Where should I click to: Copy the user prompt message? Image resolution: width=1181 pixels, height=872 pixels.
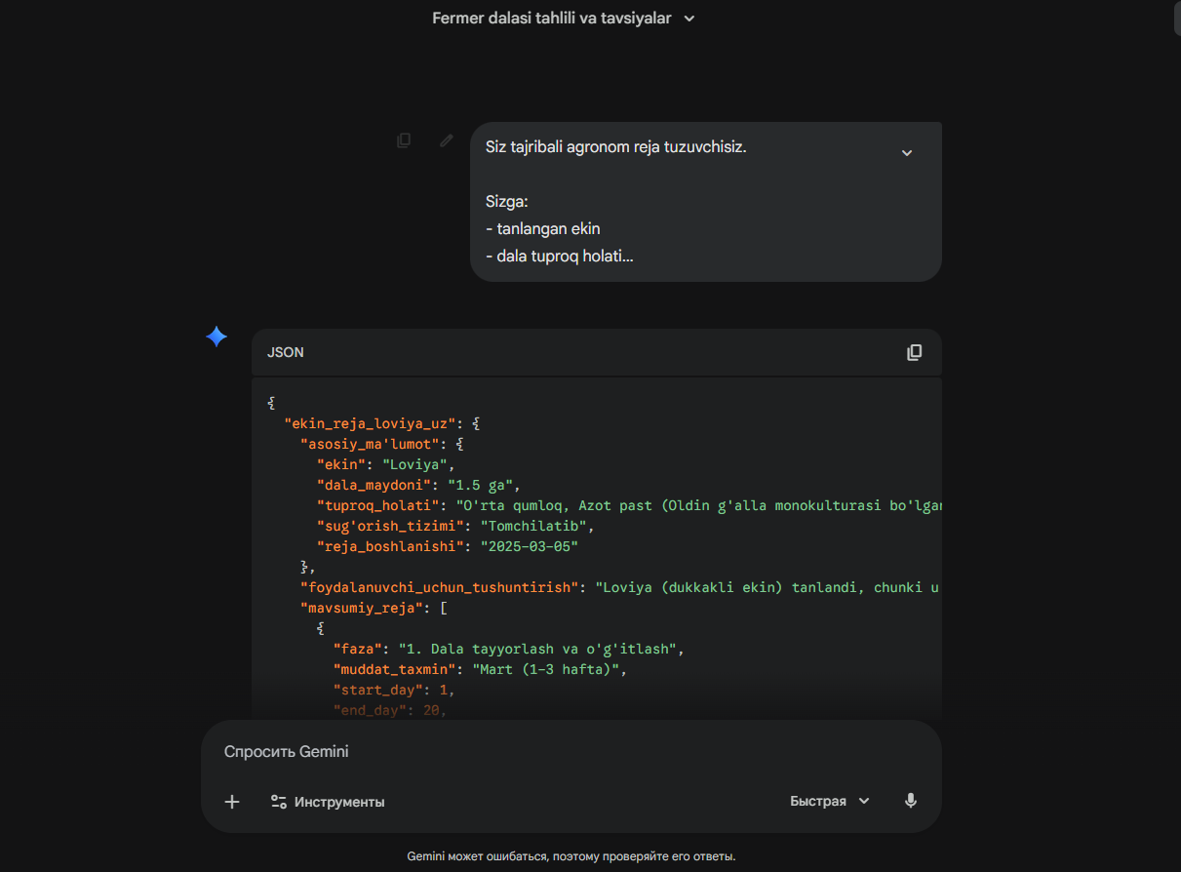pos(404,140)
